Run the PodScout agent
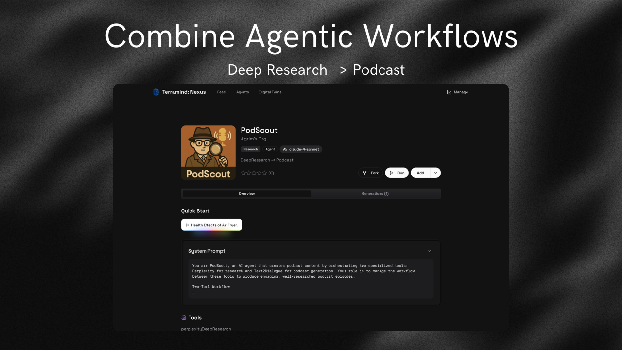This screenshot has height=350, width=622. 397,173
